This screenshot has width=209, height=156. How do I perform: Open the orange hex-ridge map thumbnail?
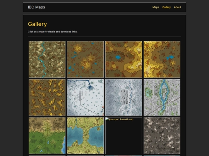pyautogui.click(x=47, y=97)
